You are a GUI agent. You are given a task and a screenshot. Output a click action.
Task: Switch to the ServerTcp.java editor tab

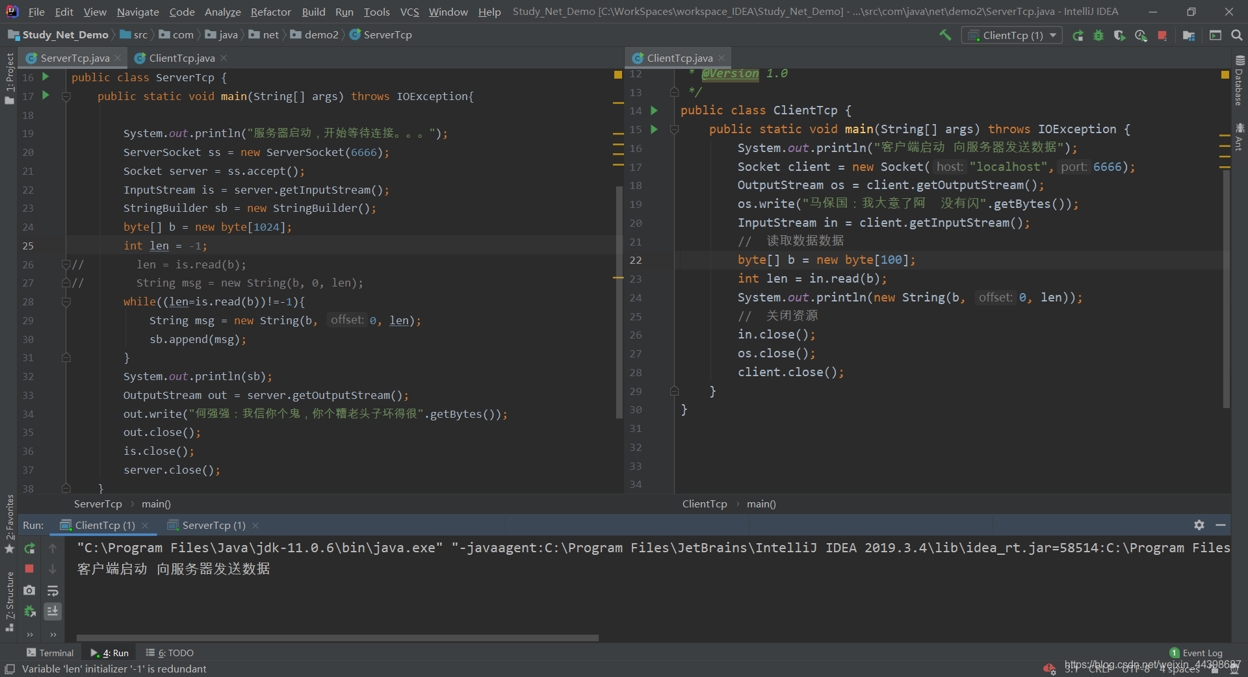(75, 58)
